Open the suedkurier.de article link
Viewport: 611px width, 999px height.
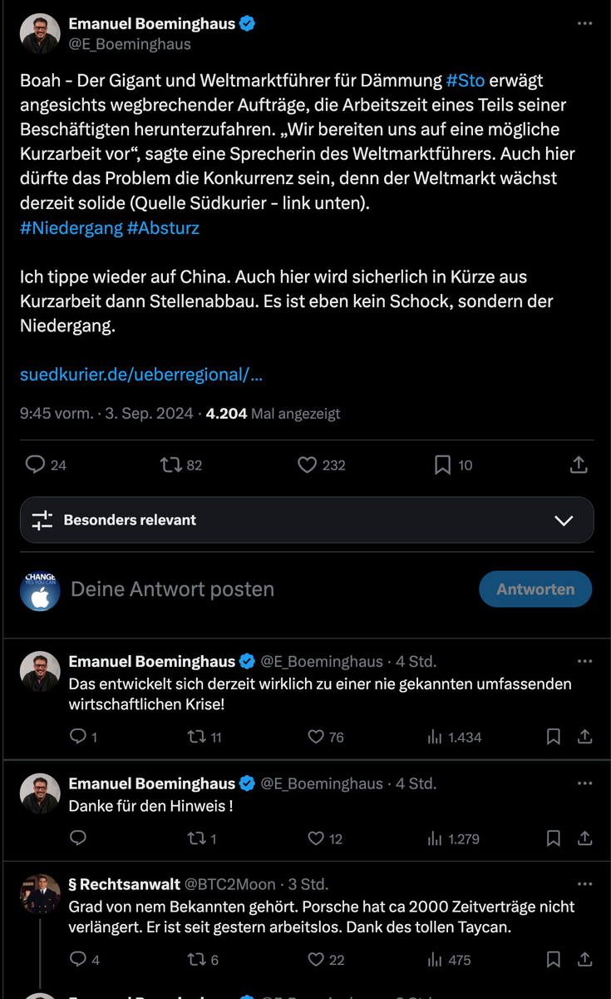point(141,375)
